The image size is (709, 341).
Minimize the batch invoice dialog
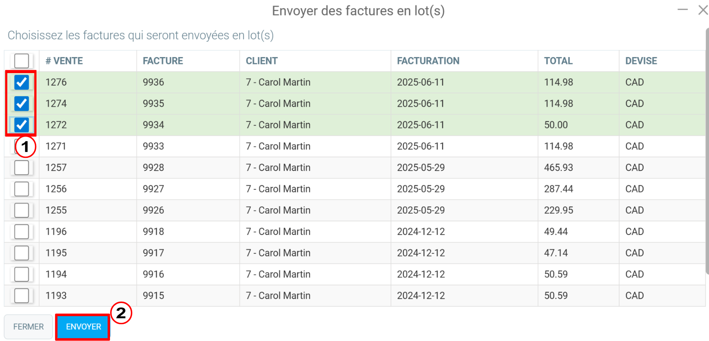point(682,10)
